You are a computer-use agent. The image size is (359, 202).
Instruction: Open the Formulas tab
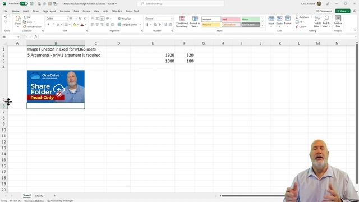coord(65,11)
